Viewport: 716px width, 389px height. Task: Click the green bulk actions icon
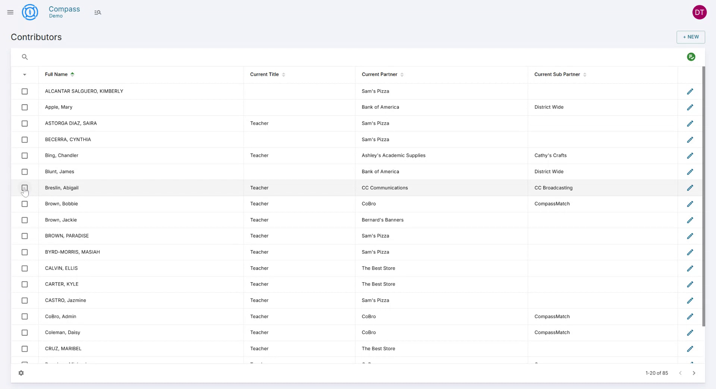(x=691, y=57)
